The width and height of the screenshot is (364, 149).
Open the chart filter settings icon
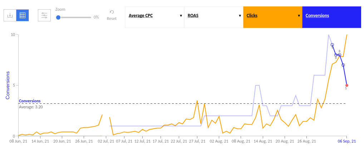(44, 15)
